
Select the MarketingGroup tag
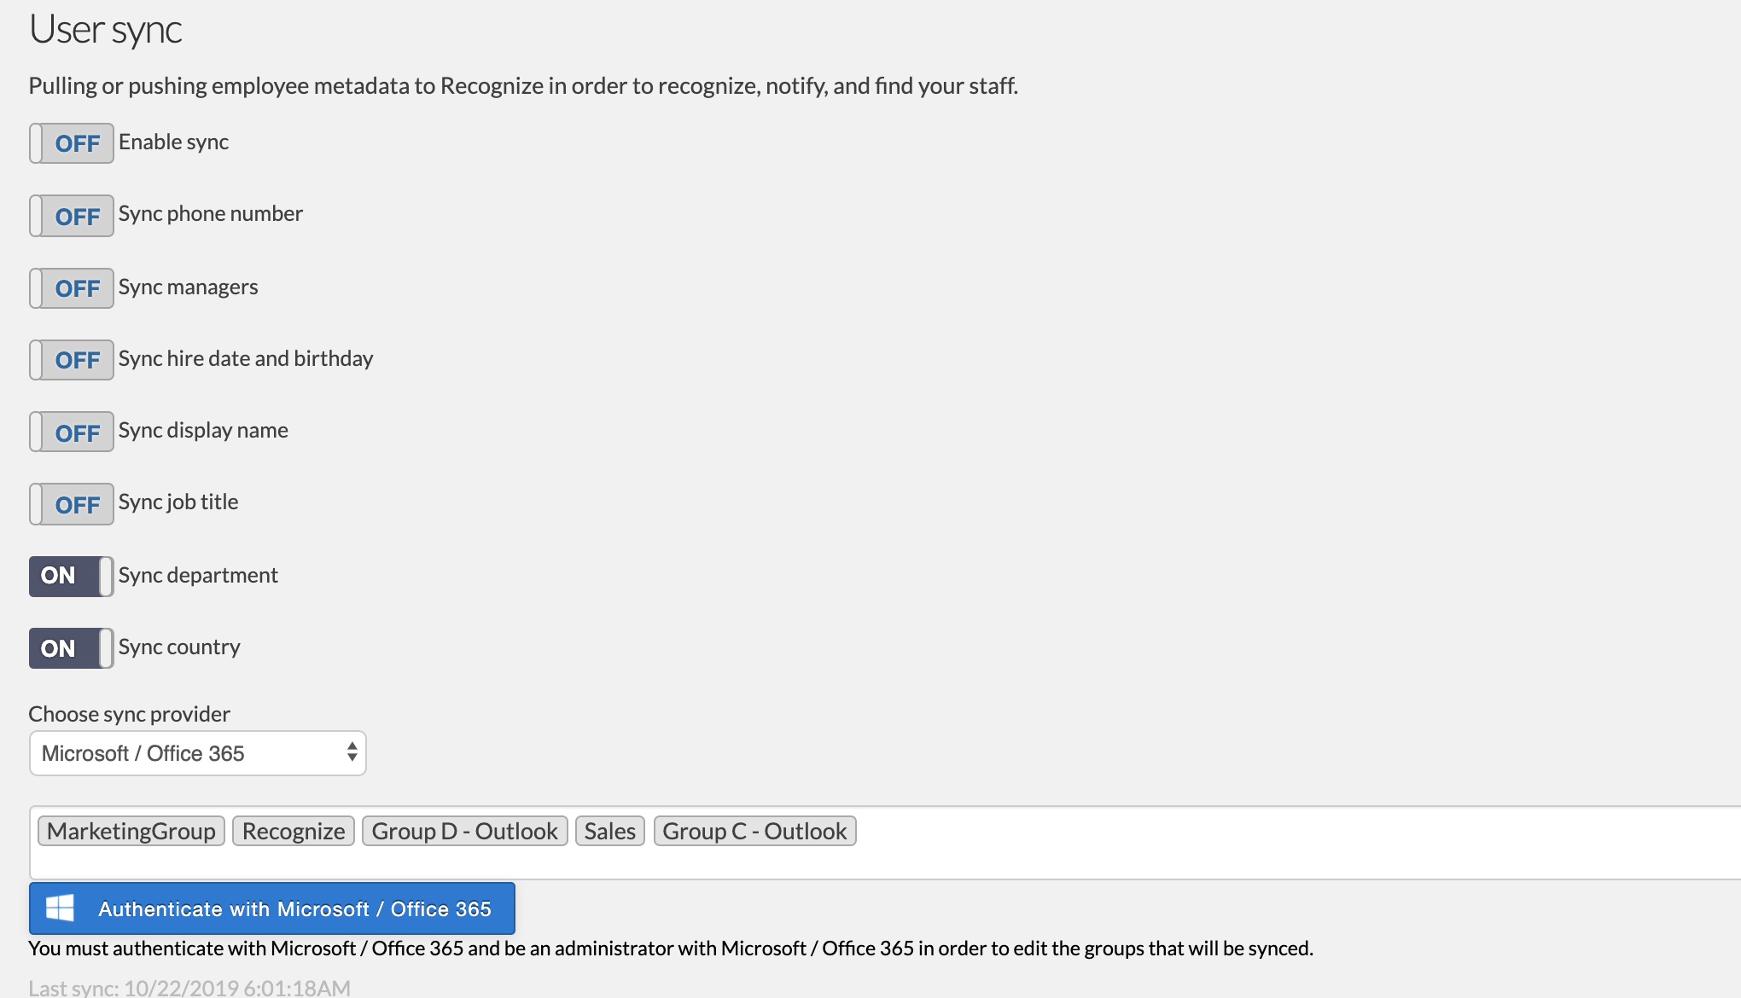pyautogui.click(x=131, y=830)
